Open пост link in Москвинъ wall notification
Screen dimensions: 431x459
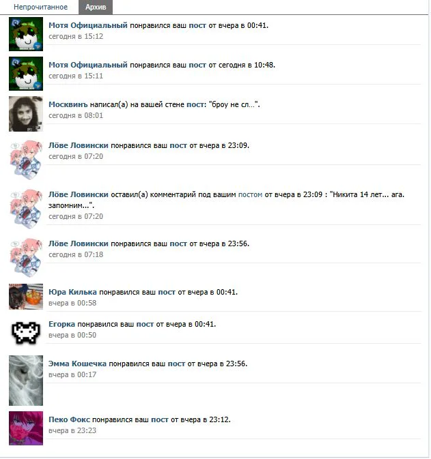(195, 104)
